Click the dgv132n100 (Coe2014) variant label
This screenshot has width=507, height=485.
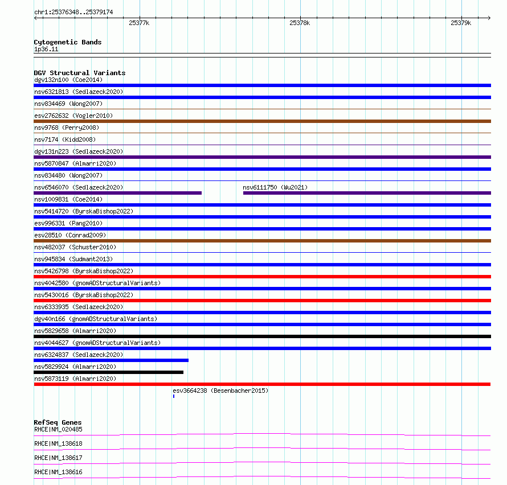point(68,80)
